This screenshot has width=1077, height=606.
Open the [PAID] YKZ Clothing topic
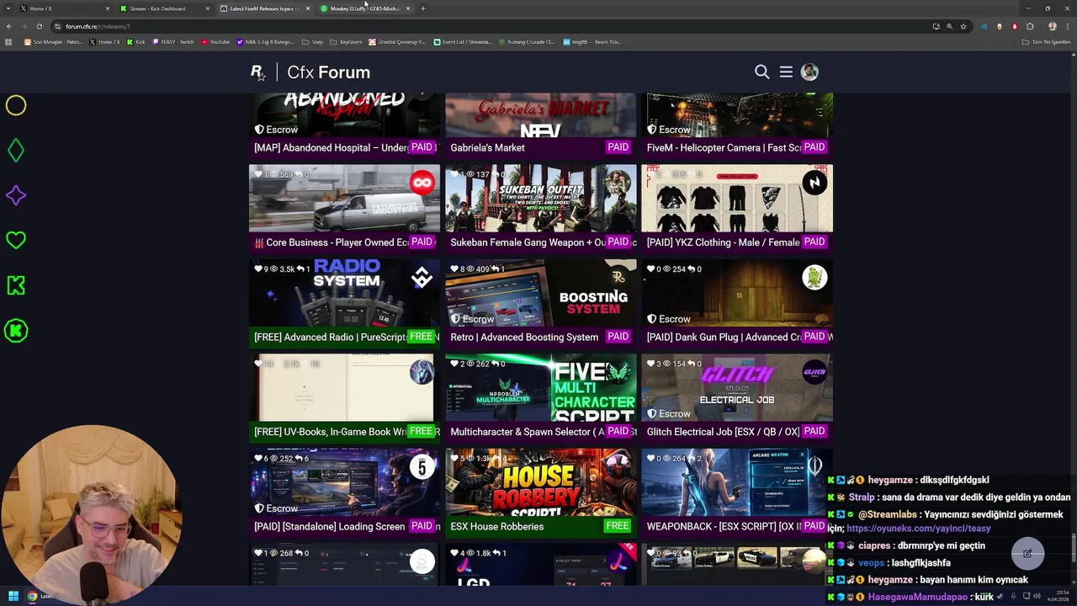(724, 242)
